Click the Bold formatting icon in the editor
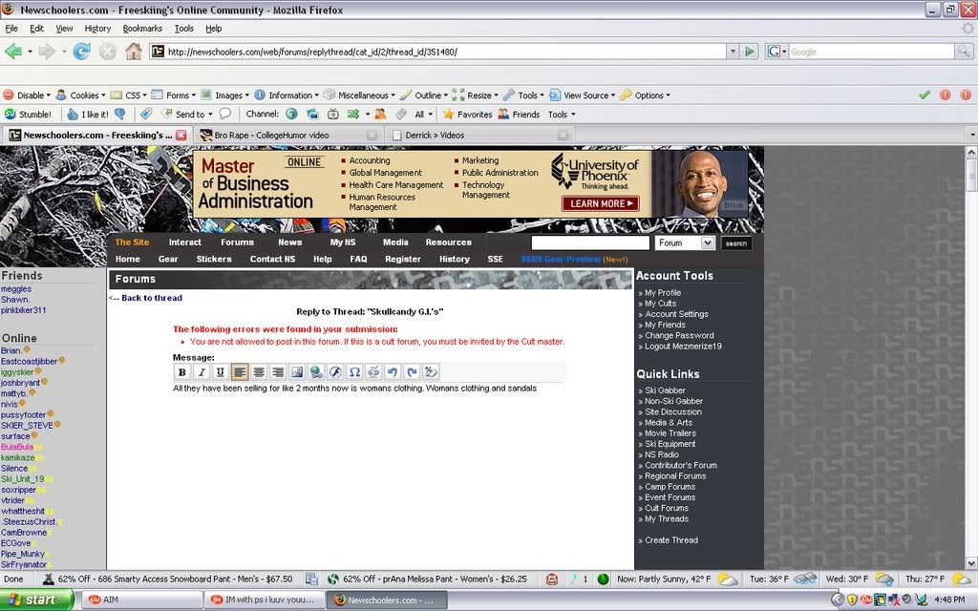This screenshot has width=978, height=611. (x=182, y=372)
